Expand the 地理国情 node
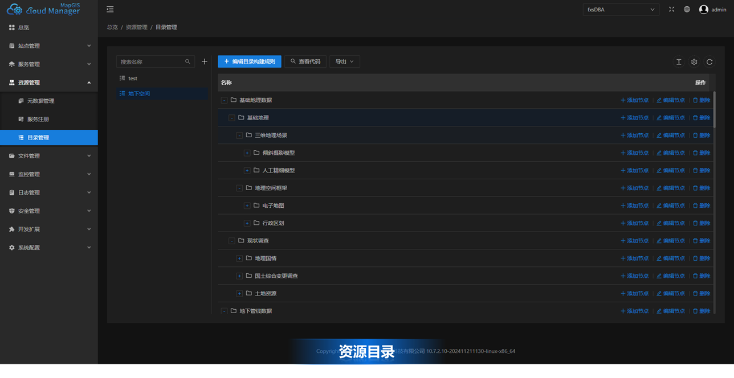This screenshot has width=734, height=378. pos(239,258)
